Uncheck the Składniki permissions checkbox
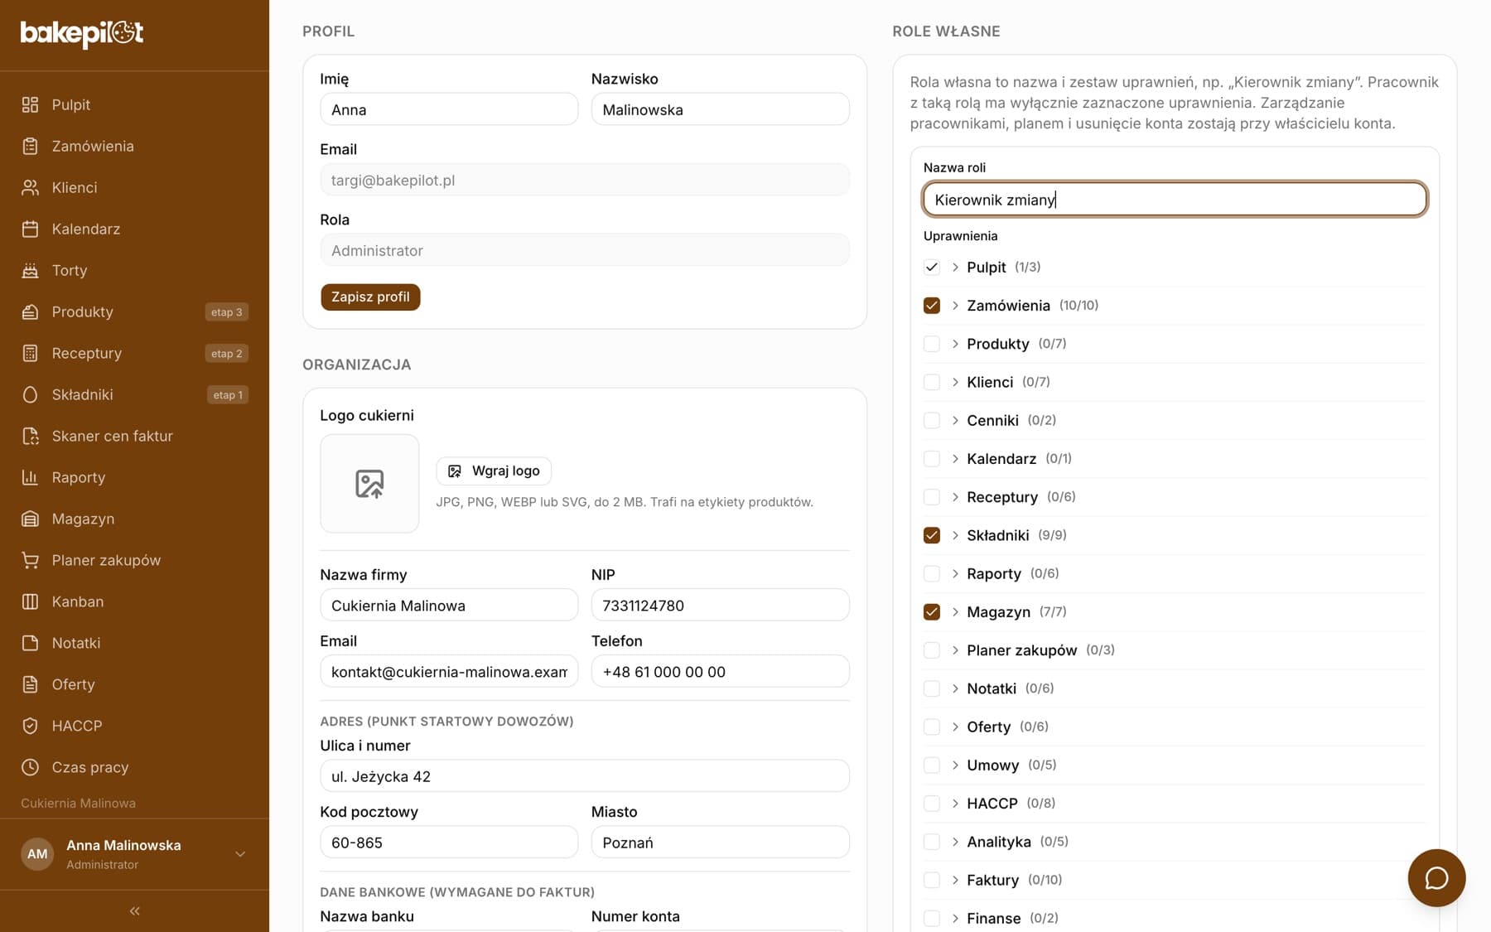The height and width of the screenshot is (932, 1491). 932,535
